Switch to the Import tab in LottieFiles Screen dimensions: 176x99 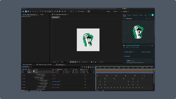(x=145, y=15)
